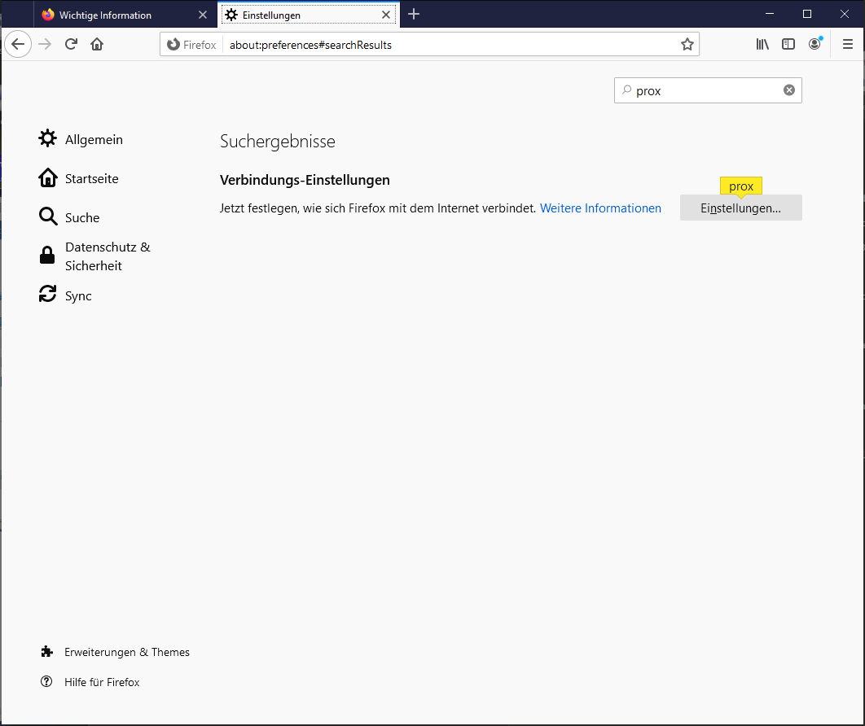
Task: Clear the search field with the X icon
Action: coord(789,90)
